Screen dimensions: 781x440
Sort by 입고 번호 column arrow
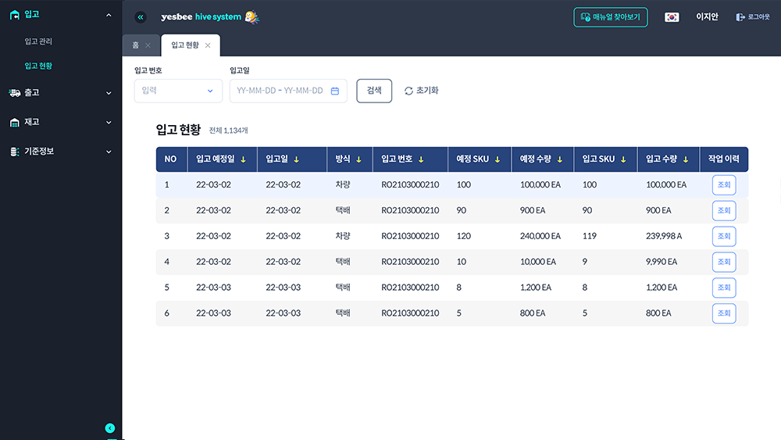[421, 159]
